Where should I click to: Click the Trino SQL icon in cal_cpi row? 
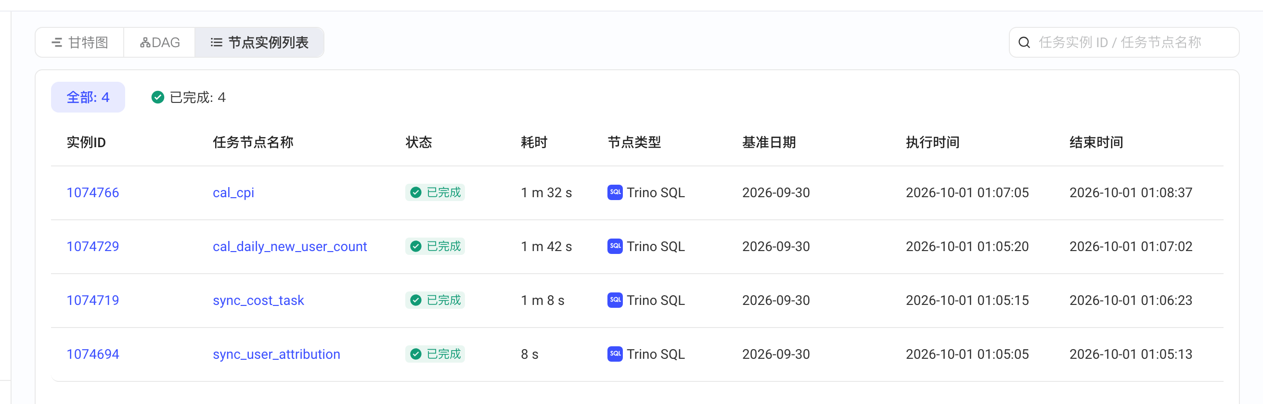[x=615, y=192]
